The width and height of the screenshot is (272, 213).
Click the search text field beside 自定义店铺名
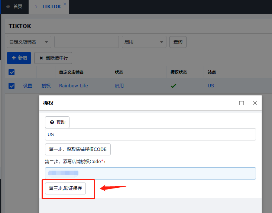(87, 42)
